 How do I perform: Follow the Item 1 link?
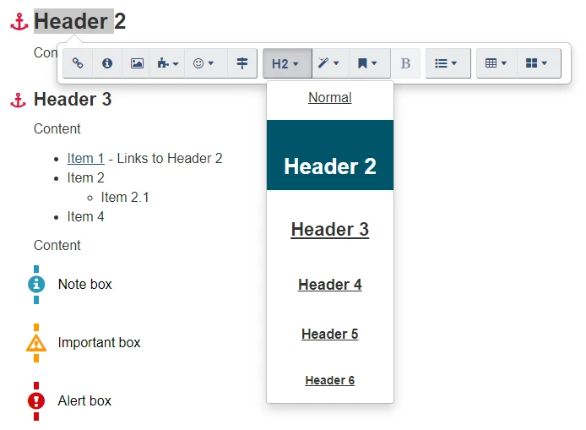[85, 158]
